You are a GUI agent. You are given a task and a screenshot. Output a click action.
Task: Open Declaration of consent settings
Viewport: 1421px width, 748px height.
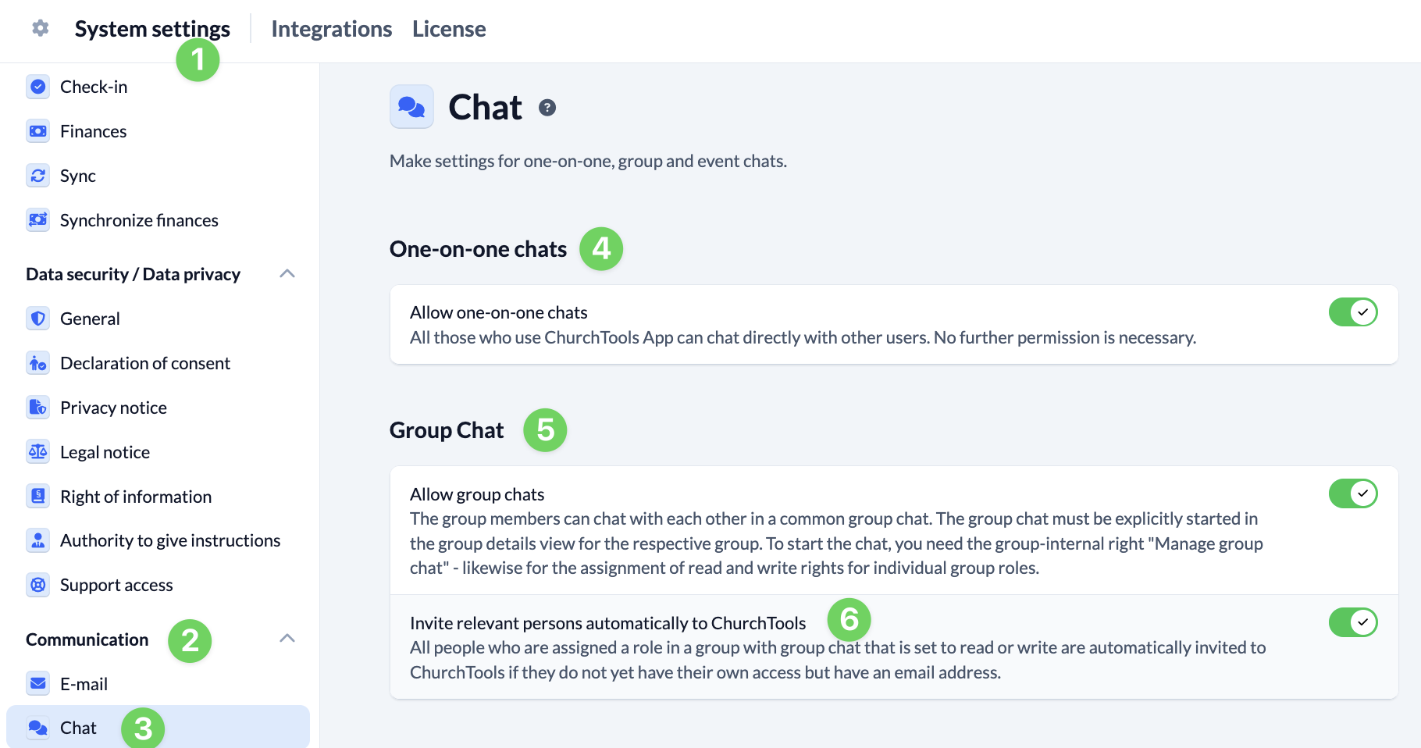144,363
